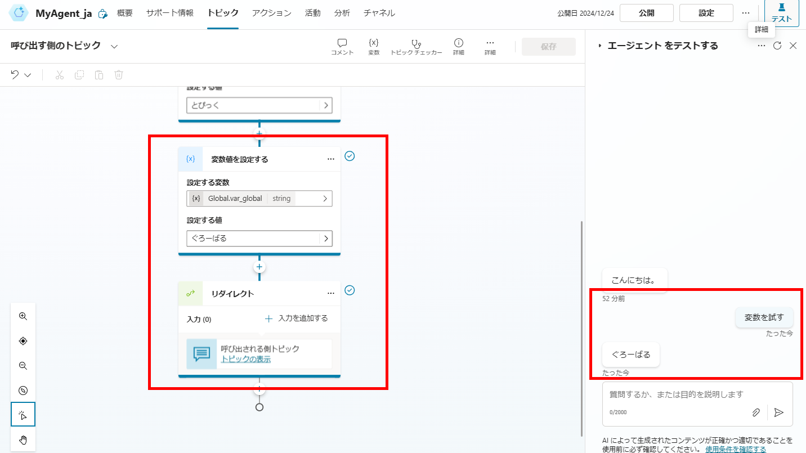Open the トピックの表示 link
Viewport: 806px width, 453px height.
(245, 359)
